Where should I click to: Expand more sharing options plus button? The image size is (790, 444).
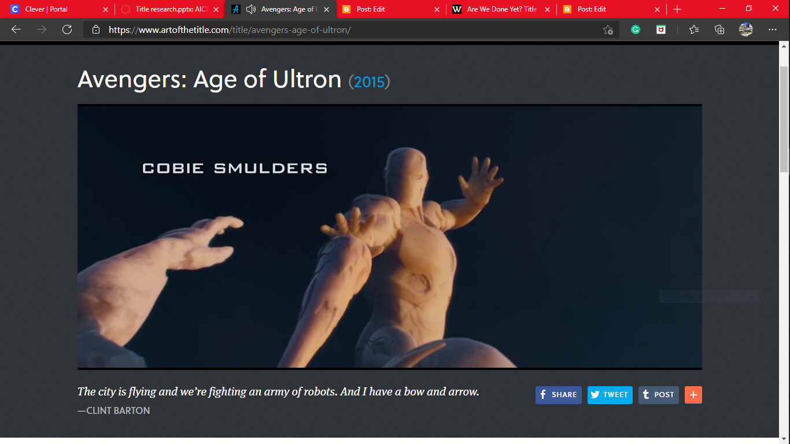[693, 395]
